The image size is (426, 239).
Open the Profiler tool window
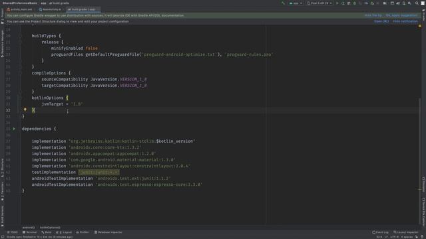(x=83, y=232)
